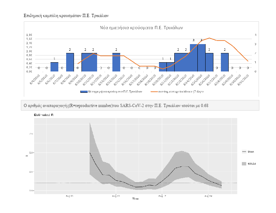Click the bar for 8/8/2020

click(70, 62)
